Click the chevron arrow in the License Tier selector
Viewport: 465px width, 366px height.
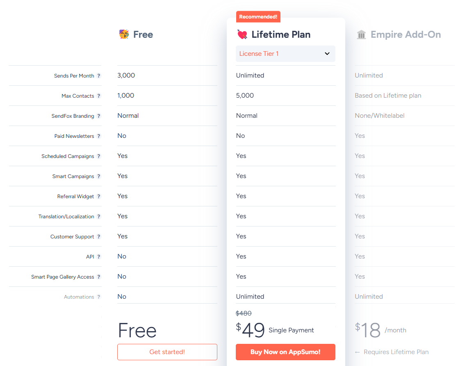point(327,54)
